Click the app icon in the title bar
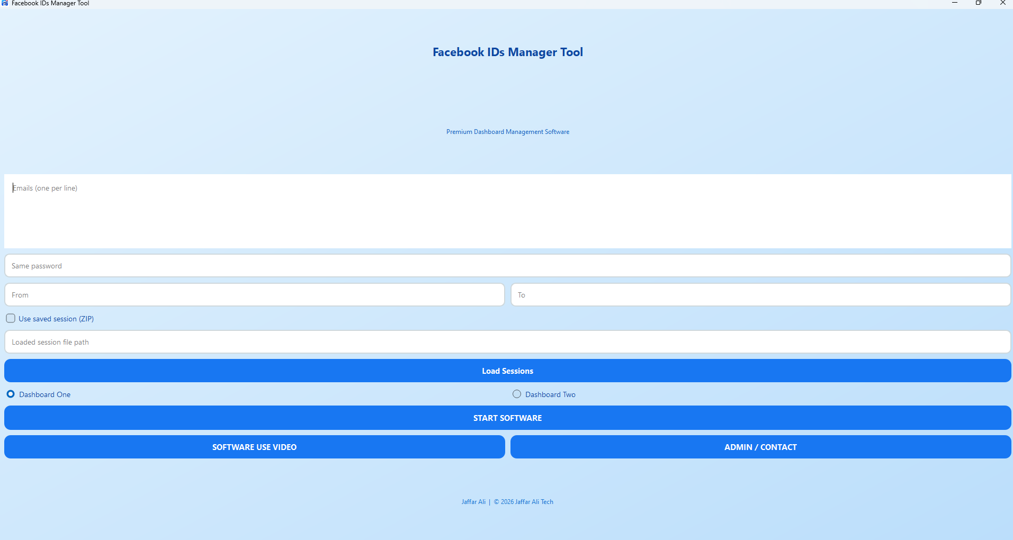Viewport: 1013px width, 540px height. tap(5, 3)
